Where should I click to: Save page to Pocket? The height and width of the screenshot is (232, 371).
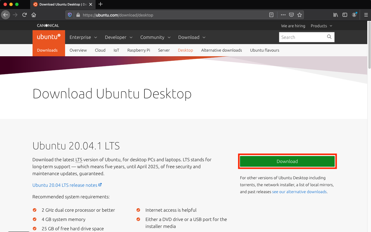tap(291, 15)
